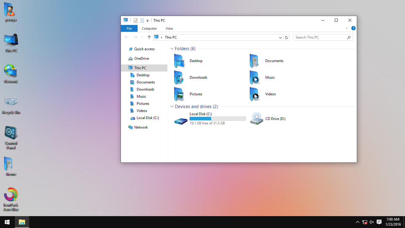
Task: Collapse the Devices and drives section
Action: coord(172,106)
